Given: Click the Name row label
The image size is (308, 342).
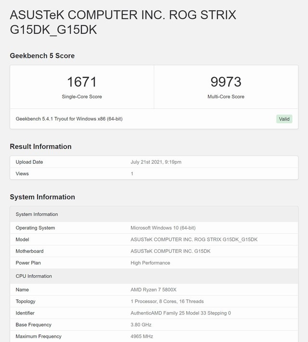Looking at the screenshot, I should click(x=22, y=289).
